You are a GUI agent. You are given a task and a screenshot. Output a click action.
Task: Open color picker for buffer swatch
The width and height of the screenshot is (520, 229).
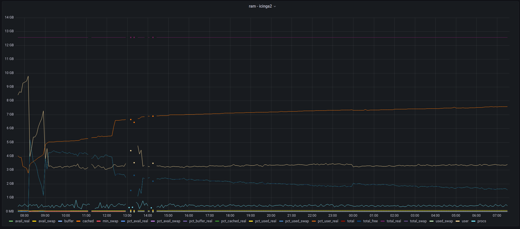(60, 221)
